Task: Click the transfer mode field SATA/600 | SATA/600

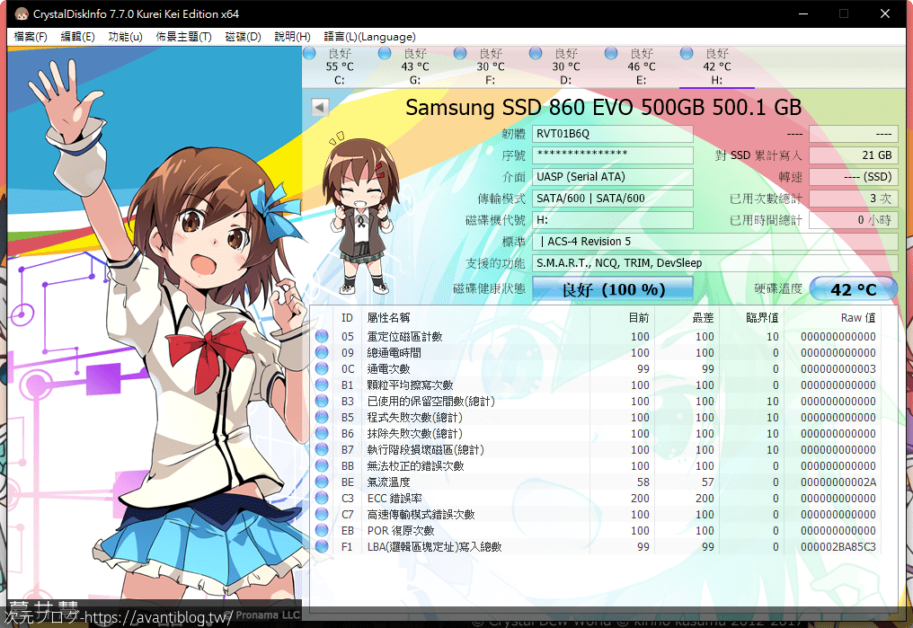Action: [x=613, y=199]
